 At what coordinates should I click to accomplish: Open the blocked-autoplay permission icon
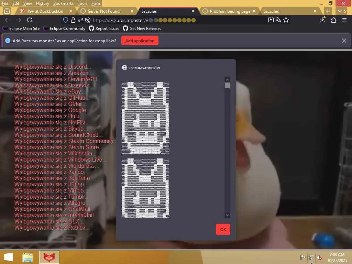pyautogui.click(x=88, y=20)
